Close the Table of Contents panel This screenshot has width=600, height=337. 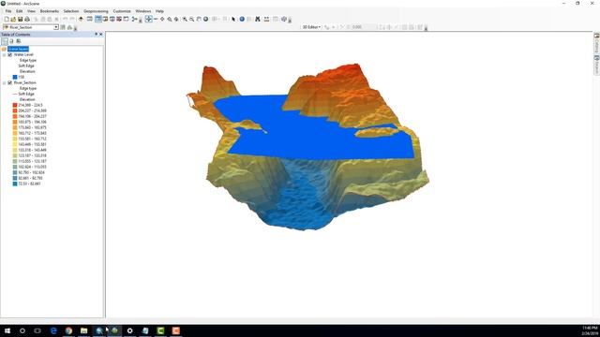[x=101, y=35]
